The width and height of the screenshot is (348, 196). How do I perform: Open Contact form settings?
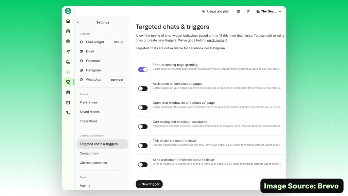pos(89,153)
